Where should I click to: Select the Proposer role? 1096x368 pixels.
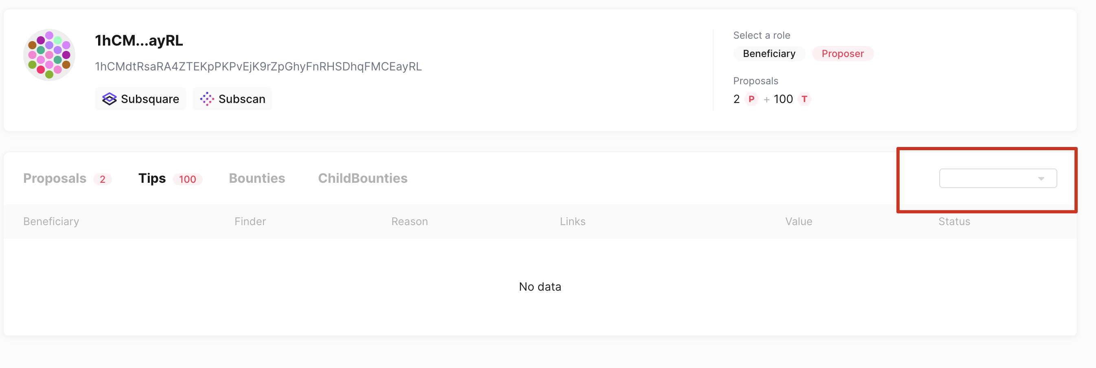tap(843, 53)
